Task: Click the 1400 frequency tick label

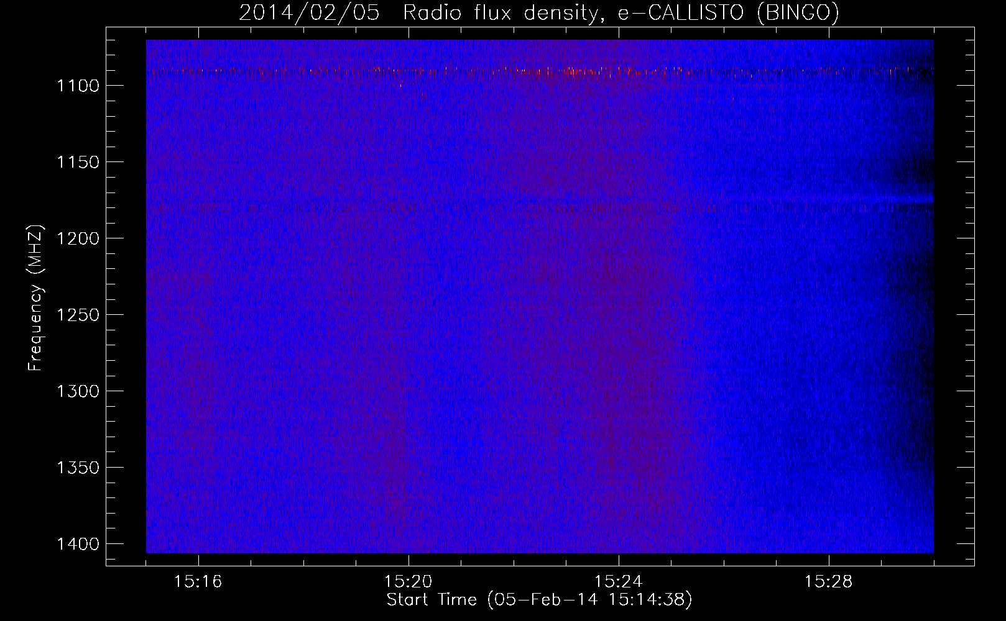Action: [x=78, y=544]
